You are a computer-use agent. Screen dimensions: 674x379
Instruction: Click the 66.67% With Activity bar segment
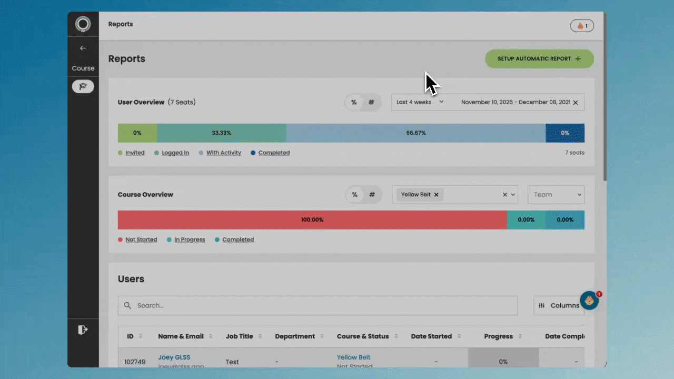click(416, 133)
